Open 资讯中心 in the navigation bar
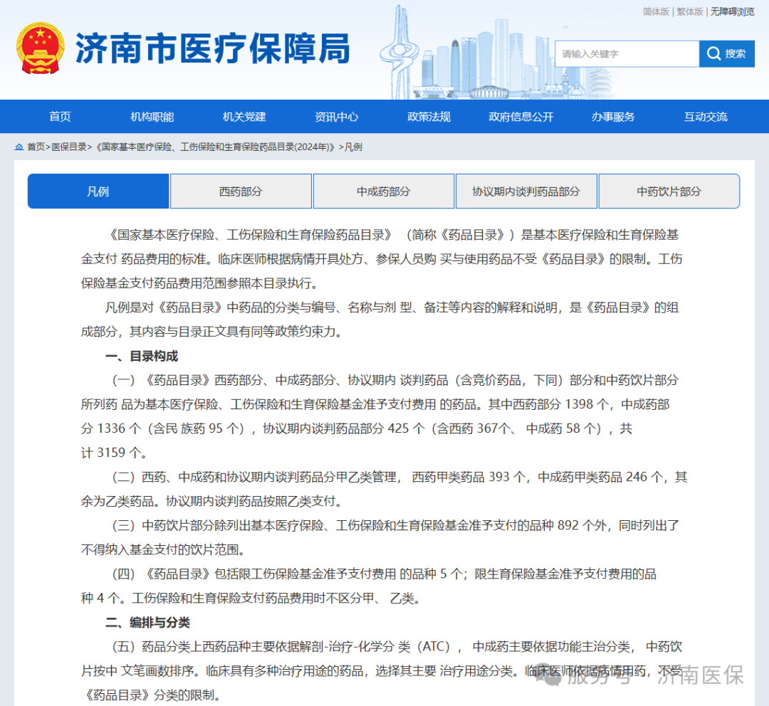 click(336, 117)
